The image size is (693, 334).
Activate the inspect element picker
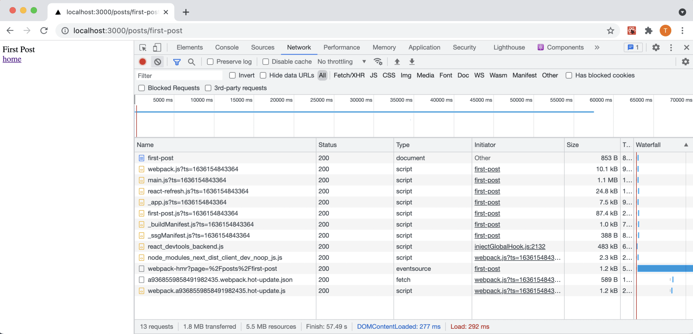pos(143,47)
